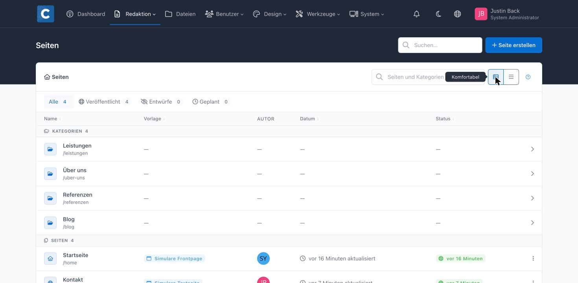The image size is (578, 283).
Task: Click the clock icon on the Startseite row
Action: click(x=303, y=258)
